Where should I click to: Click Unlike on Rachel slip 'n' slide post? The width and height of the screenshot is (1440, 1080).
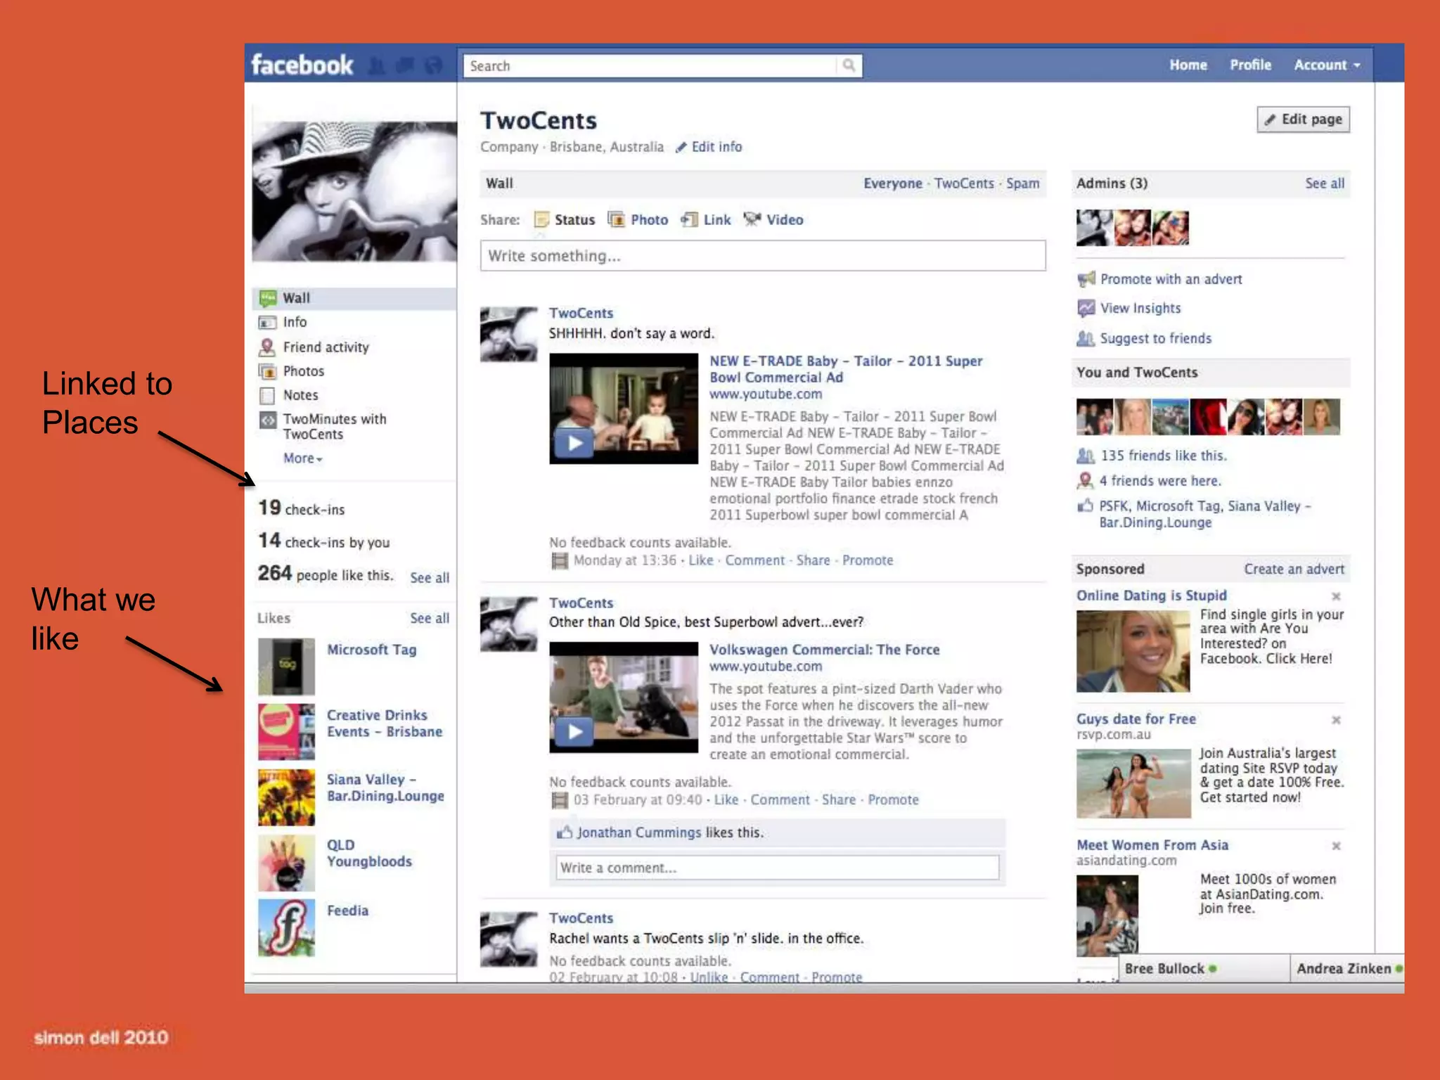pos(709,977)
